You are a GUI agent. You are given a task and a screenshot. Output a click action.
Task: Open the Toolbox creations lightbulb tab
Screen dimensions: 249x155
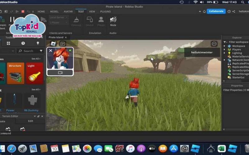pos(38,43)
